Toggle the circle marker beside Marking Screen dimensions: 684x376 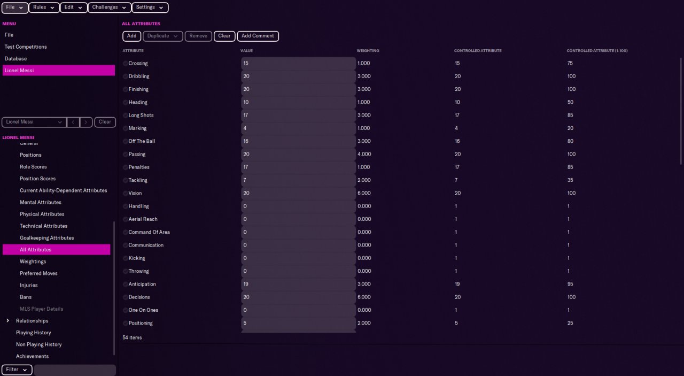[126, 128]
